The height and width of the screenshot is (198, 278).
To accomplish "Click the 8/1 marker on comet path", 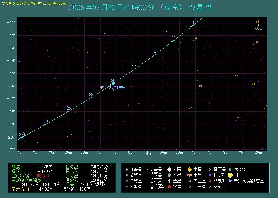I will (x=22, y=137).
